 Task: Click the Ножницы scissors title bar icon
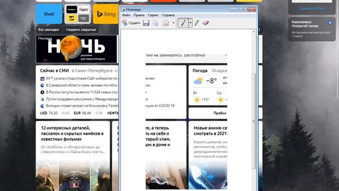click(123, 10)
